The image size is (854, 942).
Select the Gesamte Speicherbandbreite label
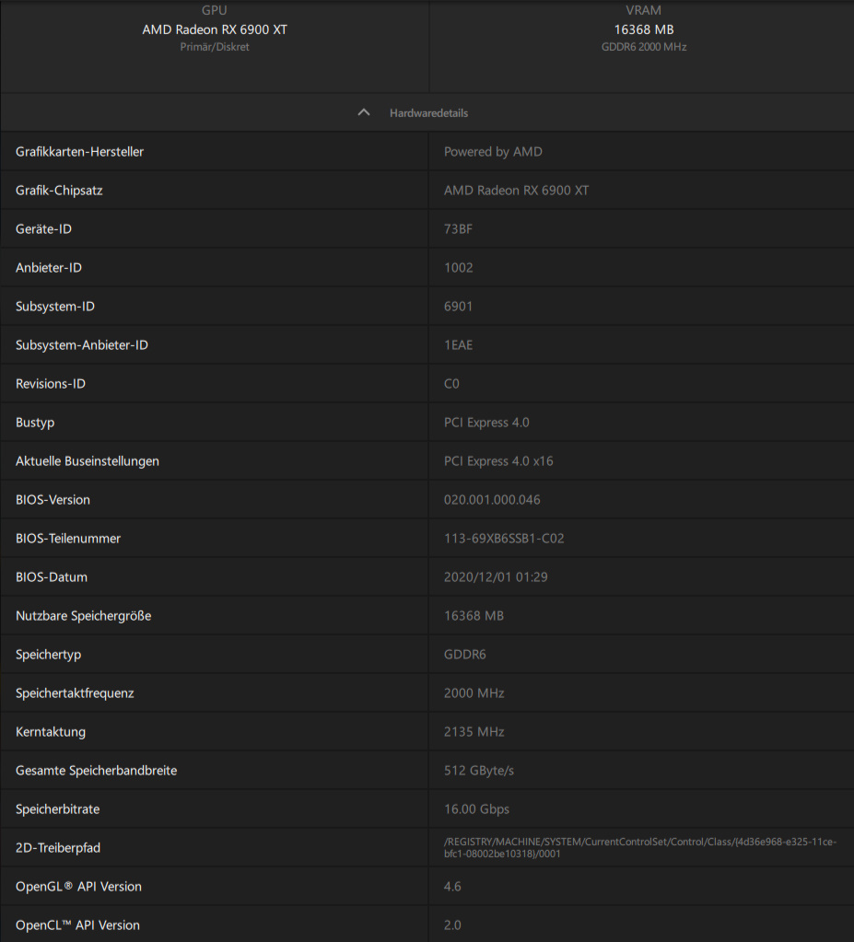(96, 770)
